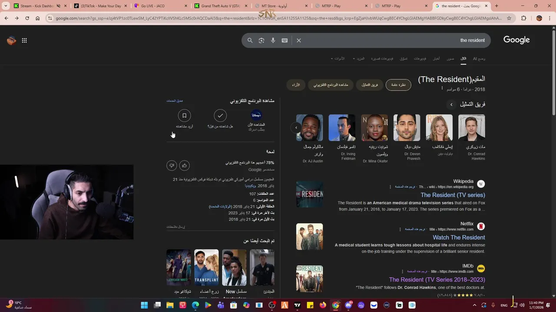Switch to Grand Theft Auto V browser tab
The height and width of the screenshot is (312, 556).
(221, 6)
